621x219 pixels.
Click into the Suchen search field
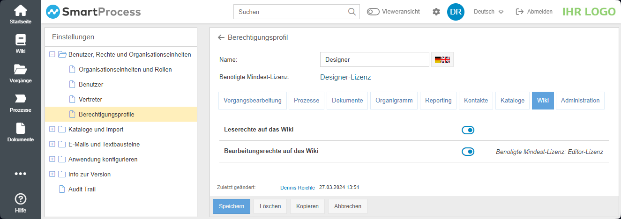point(292,12)
